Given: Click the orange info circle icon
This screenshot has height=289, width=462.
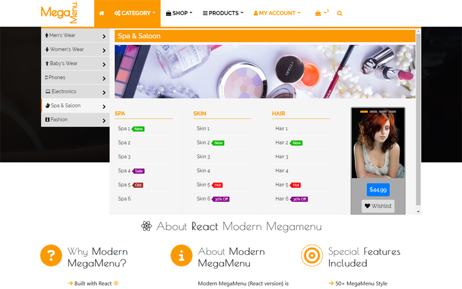Looking at the screenshot, I should [181, 255].
